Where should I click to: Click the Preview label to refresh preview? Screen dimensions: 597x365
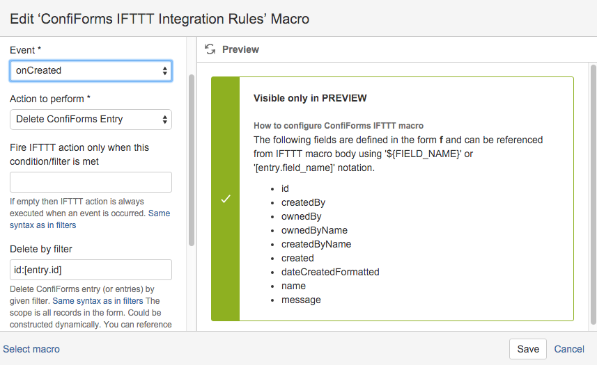(240, 49)
